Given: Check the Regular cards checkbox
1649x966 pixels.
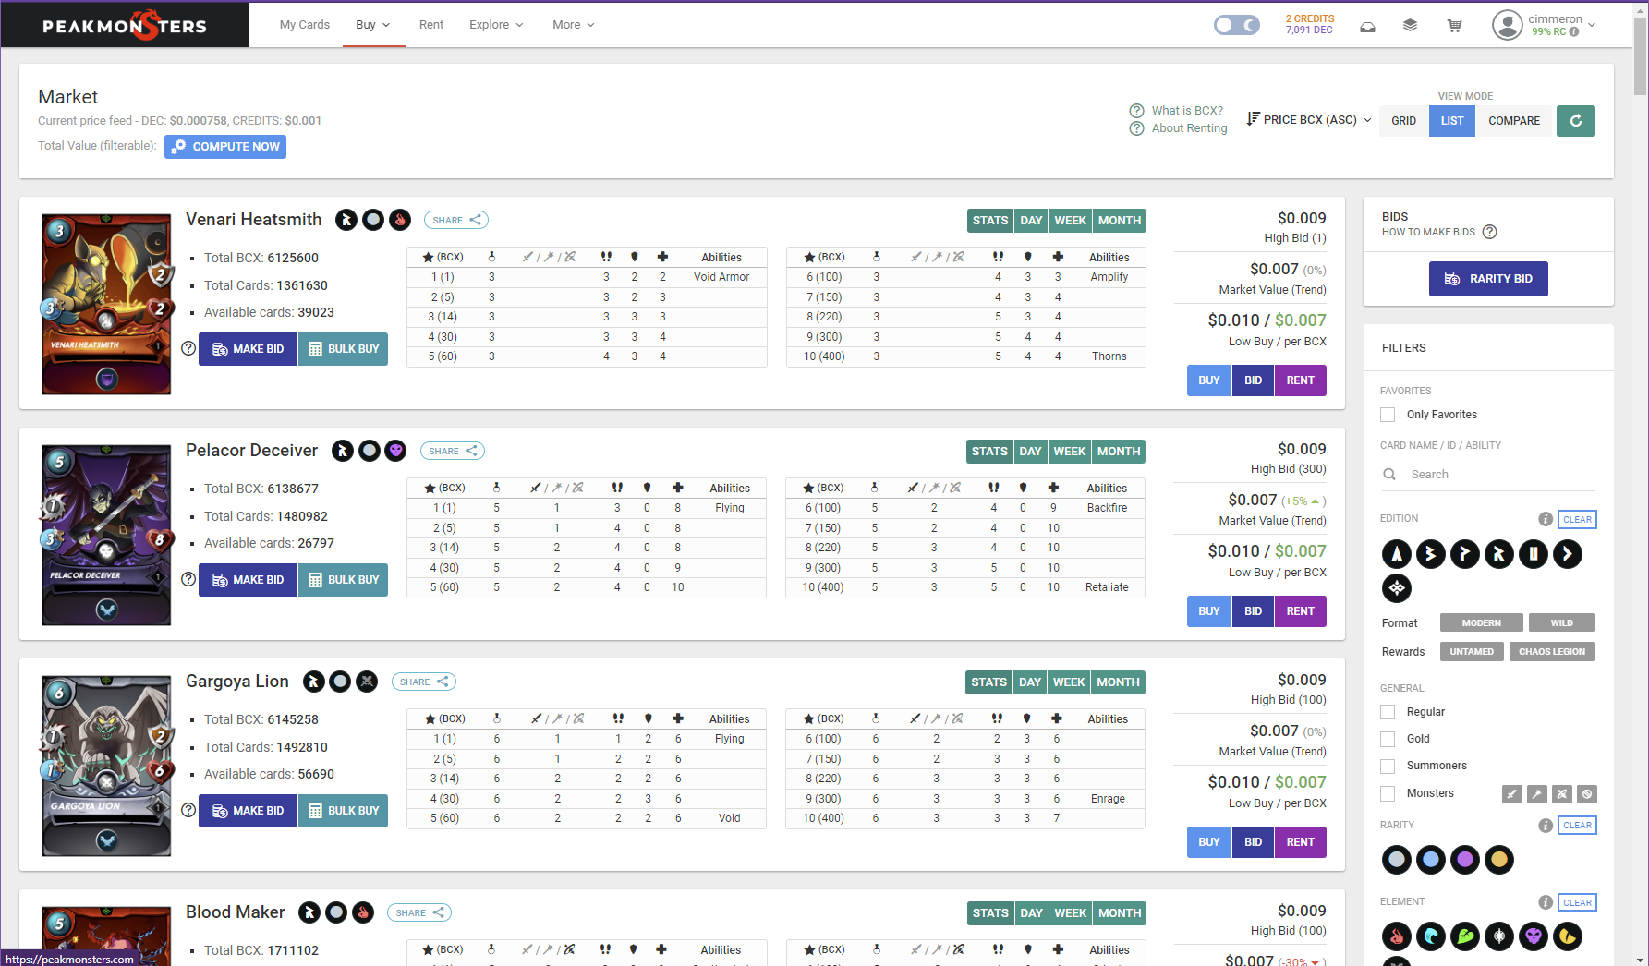Looking at the screenshot, I should pyautogui.click(x=1388, y=712).
